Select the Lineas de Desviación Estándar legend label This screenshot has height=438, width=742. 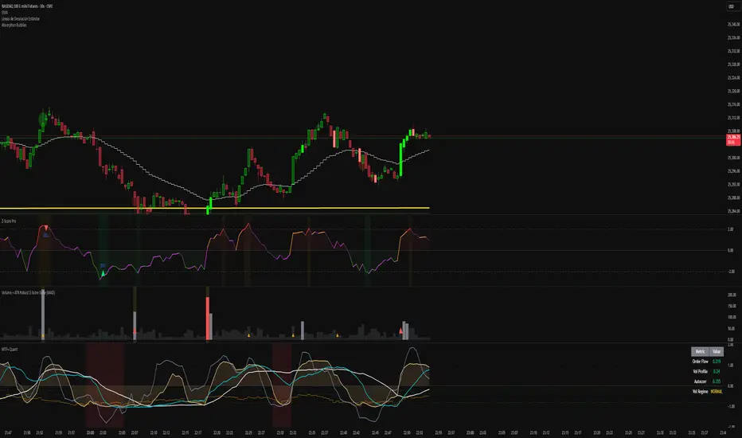(x=21, y=18)
